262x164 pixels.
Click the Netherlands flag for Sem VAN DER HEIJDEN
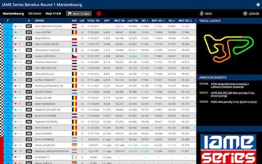coord(74,26)
